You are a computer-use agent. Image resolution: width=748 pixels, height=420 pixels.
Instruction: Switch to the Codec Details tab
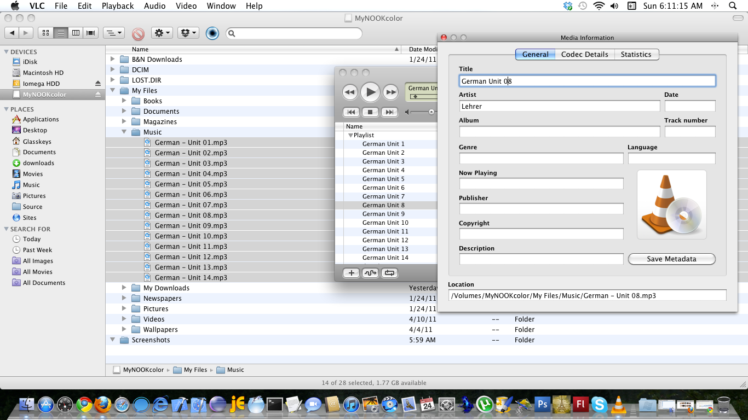(x=584, y=55)
